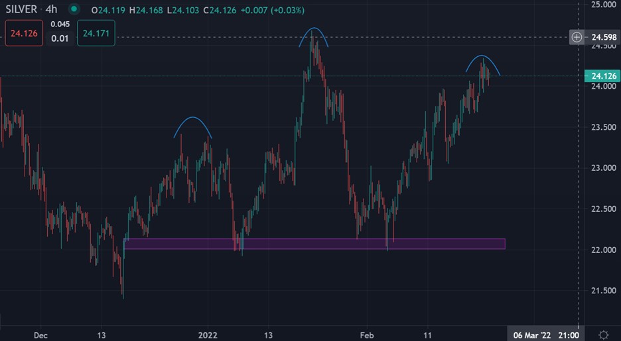Click the 22.500 price axis label

(604, 209)
